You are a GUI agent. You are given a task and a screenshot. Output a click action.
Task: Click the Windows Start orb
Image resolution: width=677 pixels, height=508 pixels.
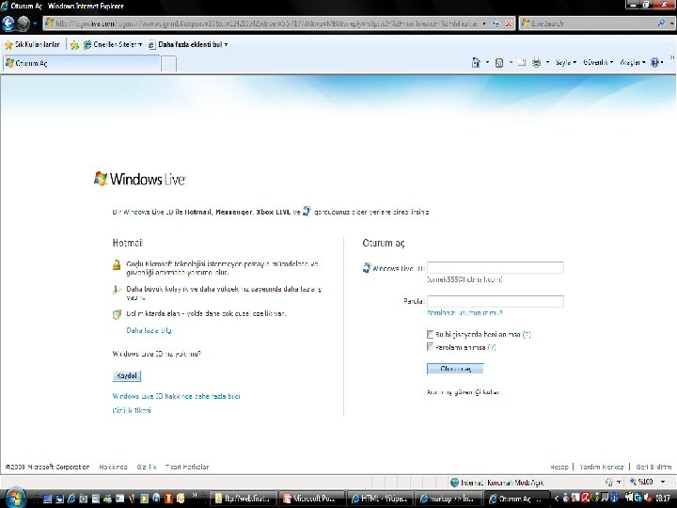click(16, 498)
